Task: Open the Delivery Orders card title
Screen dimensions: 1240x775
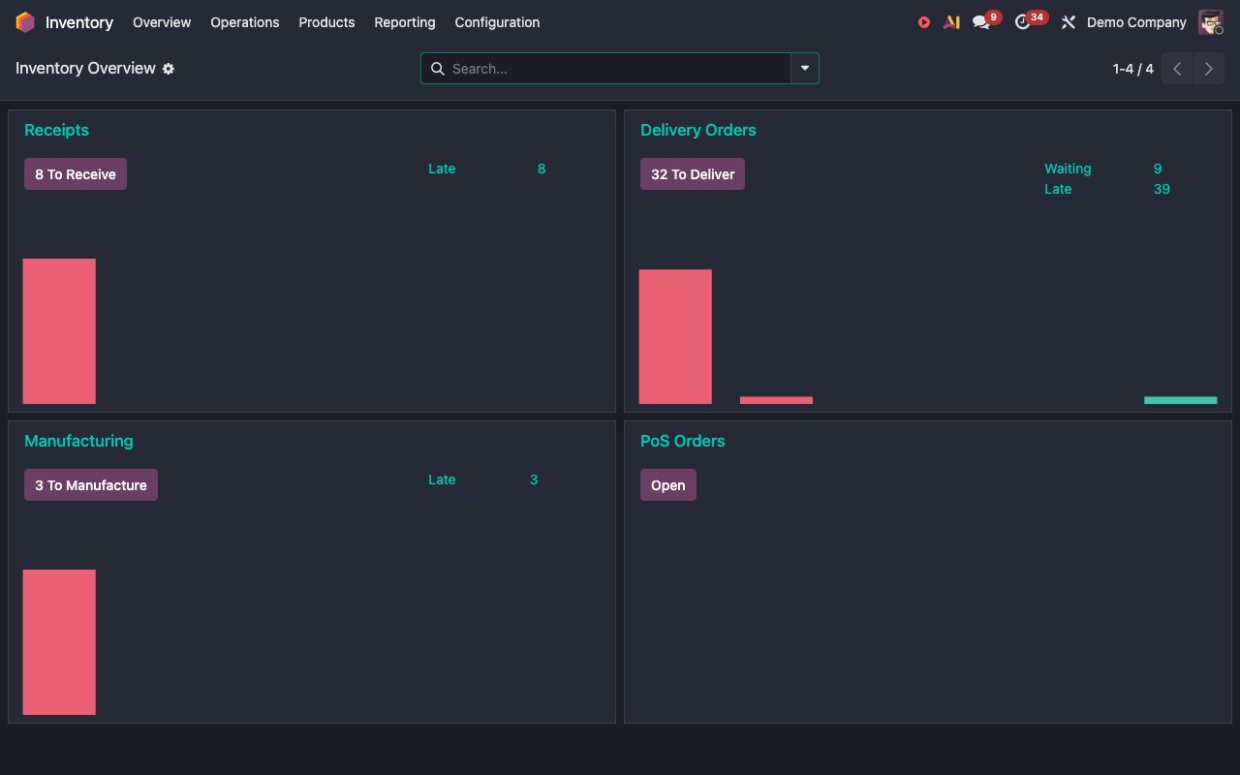Action: [698, 130]
